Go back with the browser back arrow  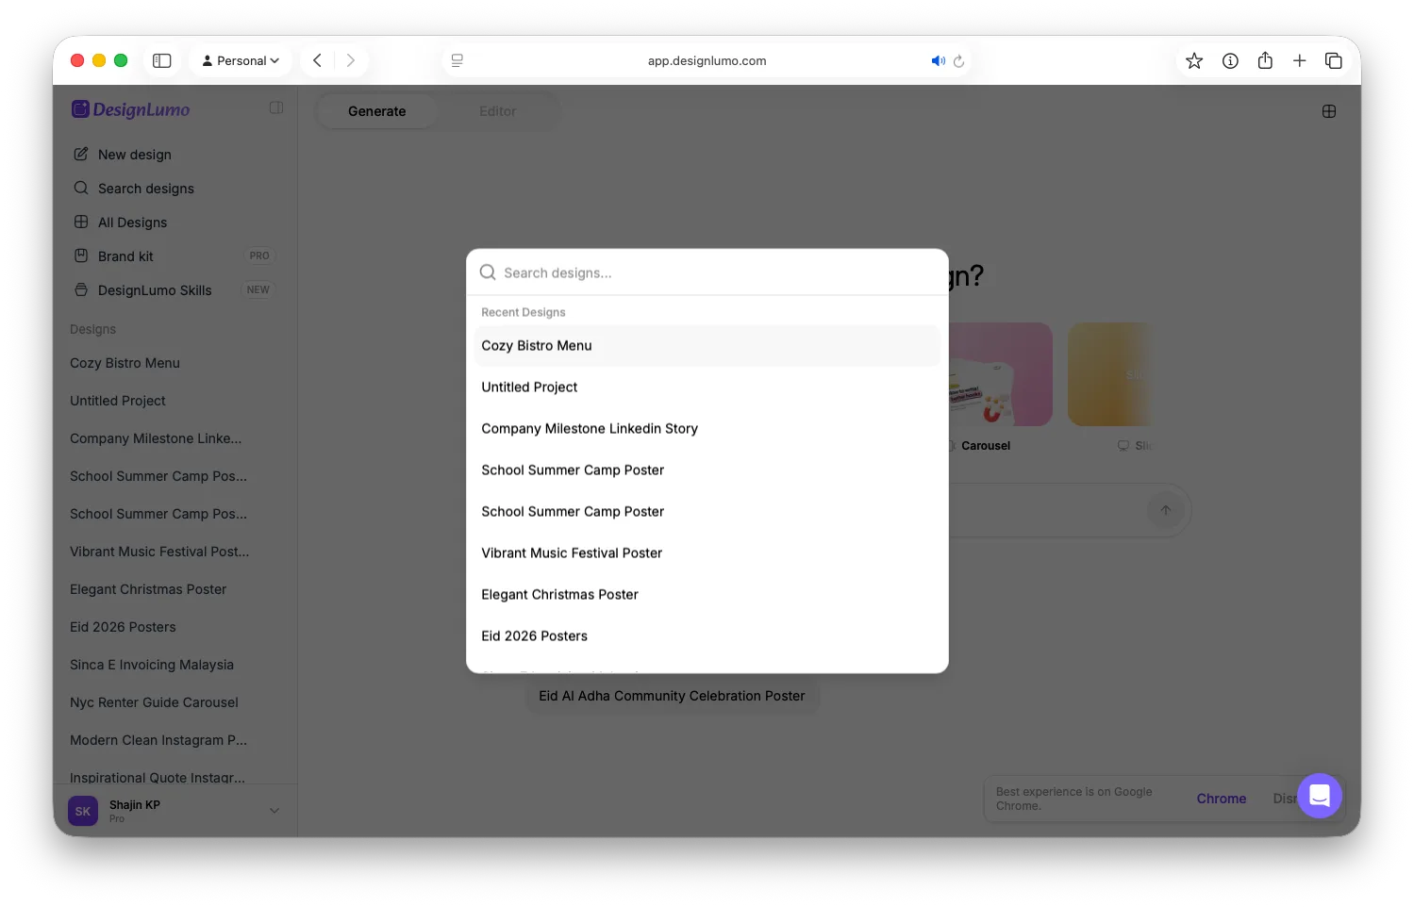point(318,60)
